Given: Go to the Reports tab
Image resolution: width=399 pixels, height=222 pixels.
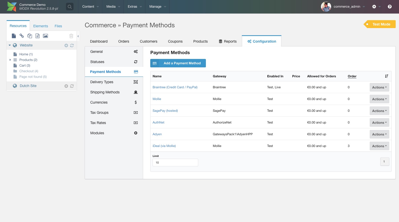Looking at the screenshot, I should click(x=228, y=41).
